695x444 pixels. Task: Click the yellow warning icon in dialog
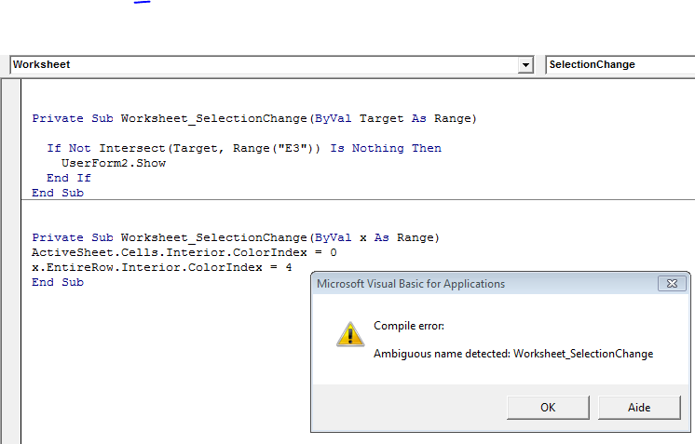(350, 334)
